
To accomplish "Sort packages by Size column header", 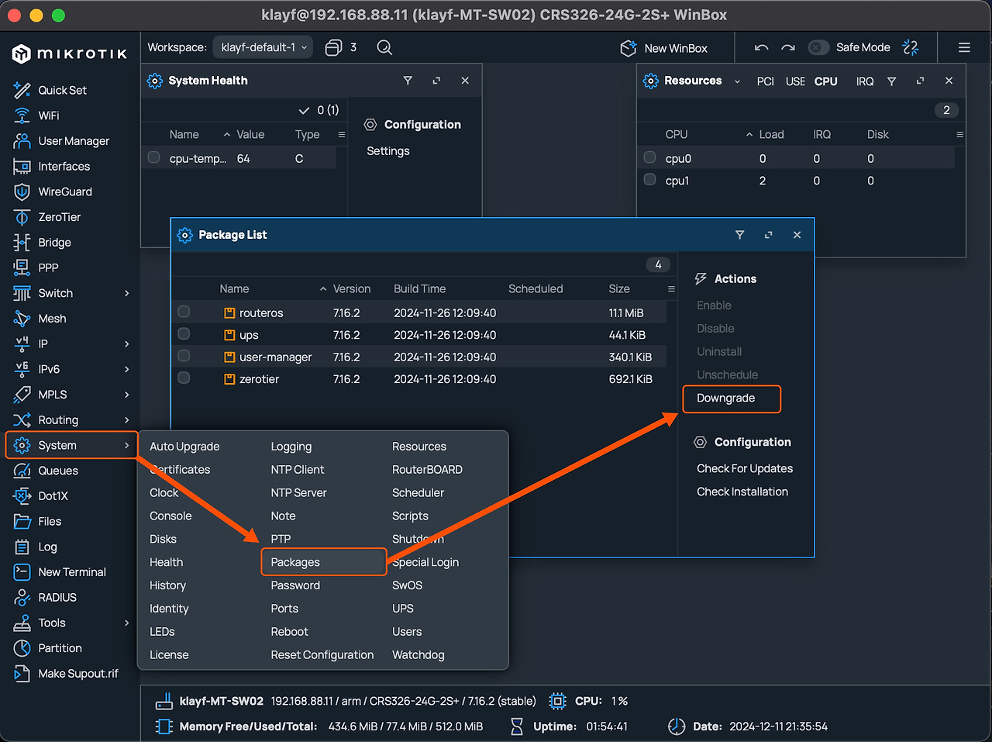I will tap(619, 289).
